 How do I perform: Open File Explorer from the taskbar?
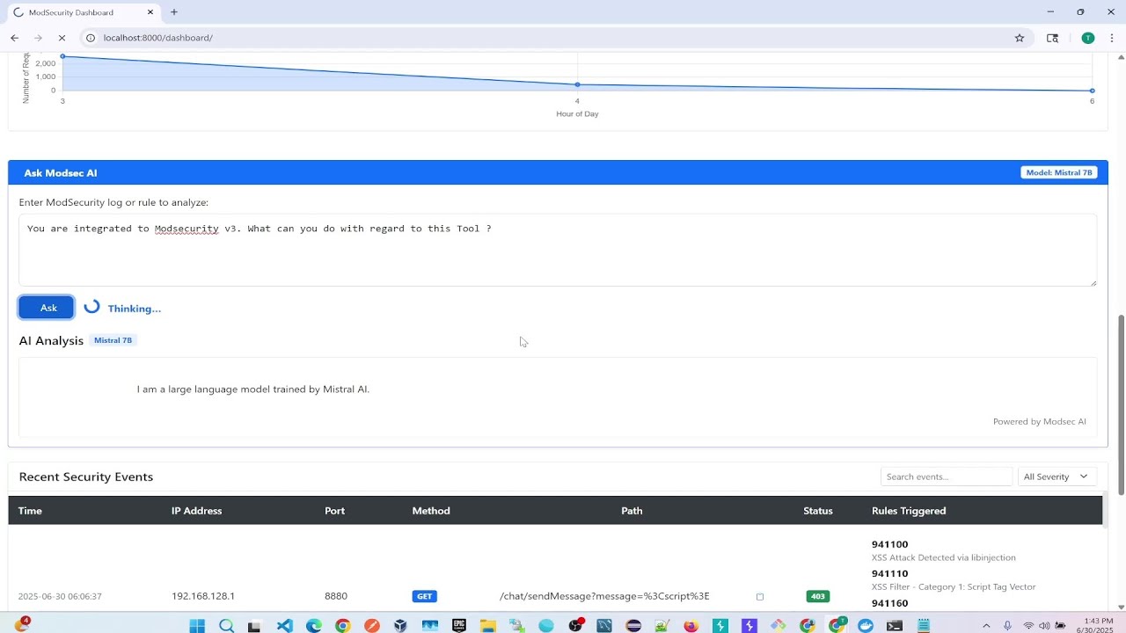tap(487, 626)
